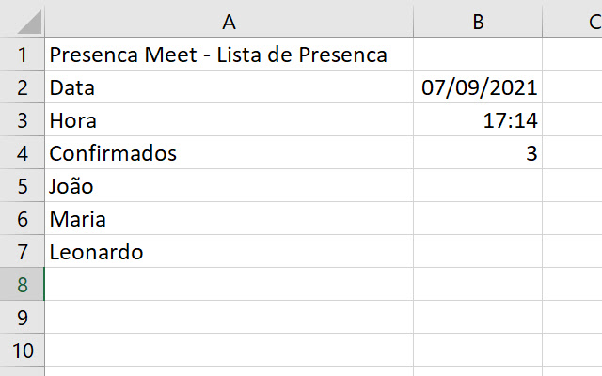The height and width of the screenshot is (376, 602).
Task: Select the cell containing 'João'
Action: (229, 186)
